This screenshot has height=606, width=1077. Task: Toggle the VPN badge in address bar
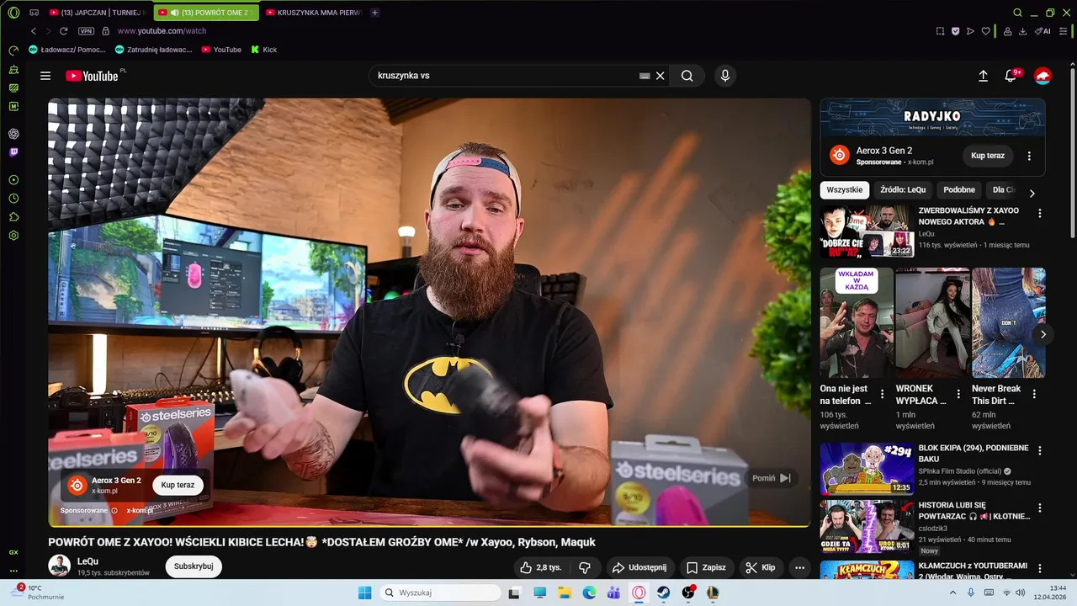tap(86, 31)
